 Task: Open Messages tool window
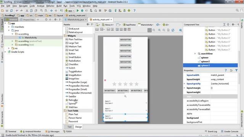tap(53, 131)
